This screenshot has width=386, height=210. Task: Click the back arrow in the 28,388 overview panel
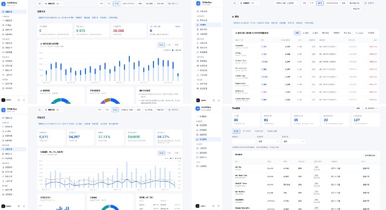coord(40,4)
